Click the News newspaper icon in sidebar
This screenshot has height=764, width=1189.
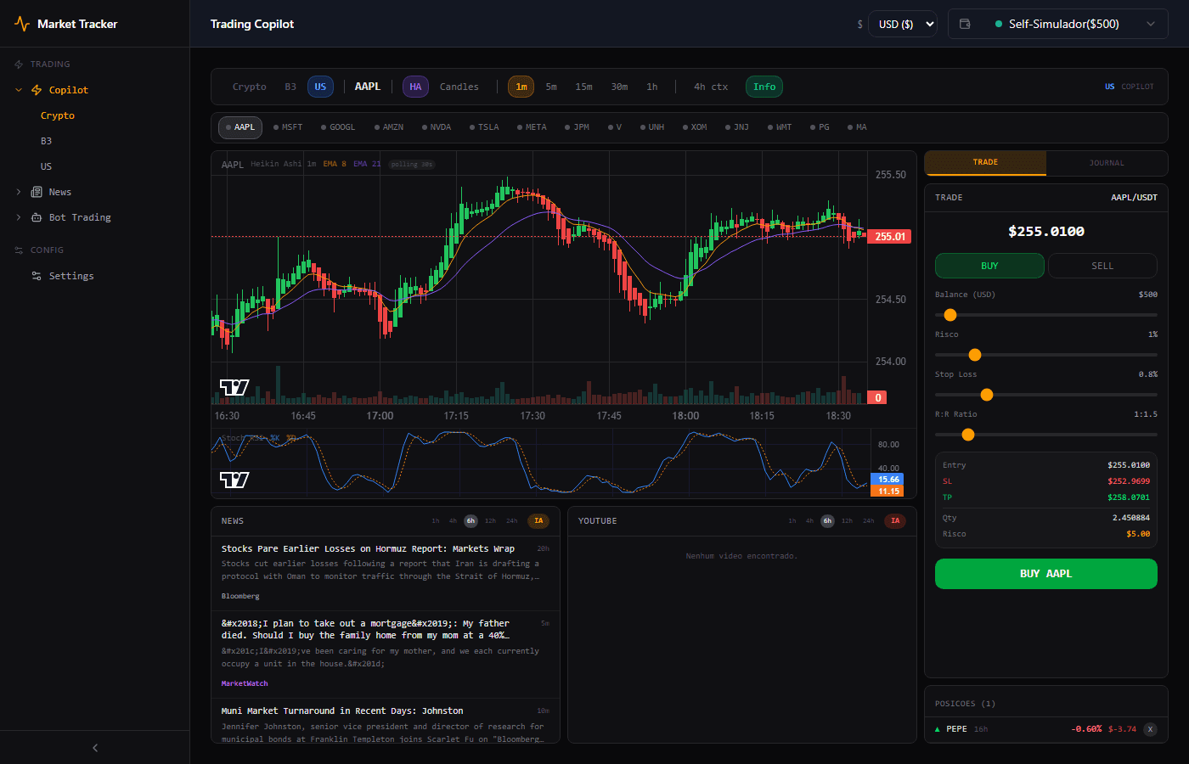tap(37, 192)
